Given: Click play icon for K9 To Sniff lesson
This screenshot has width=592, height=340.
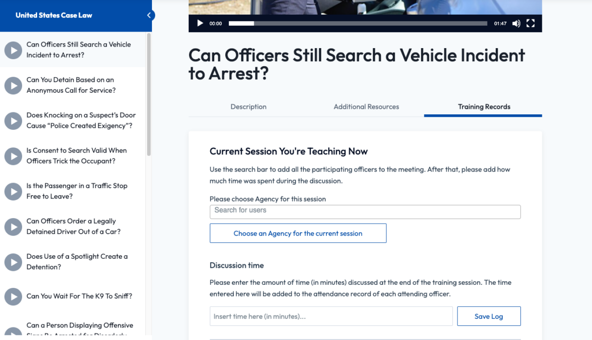Looking at the screenshot, I should click(x=13, y=296).
